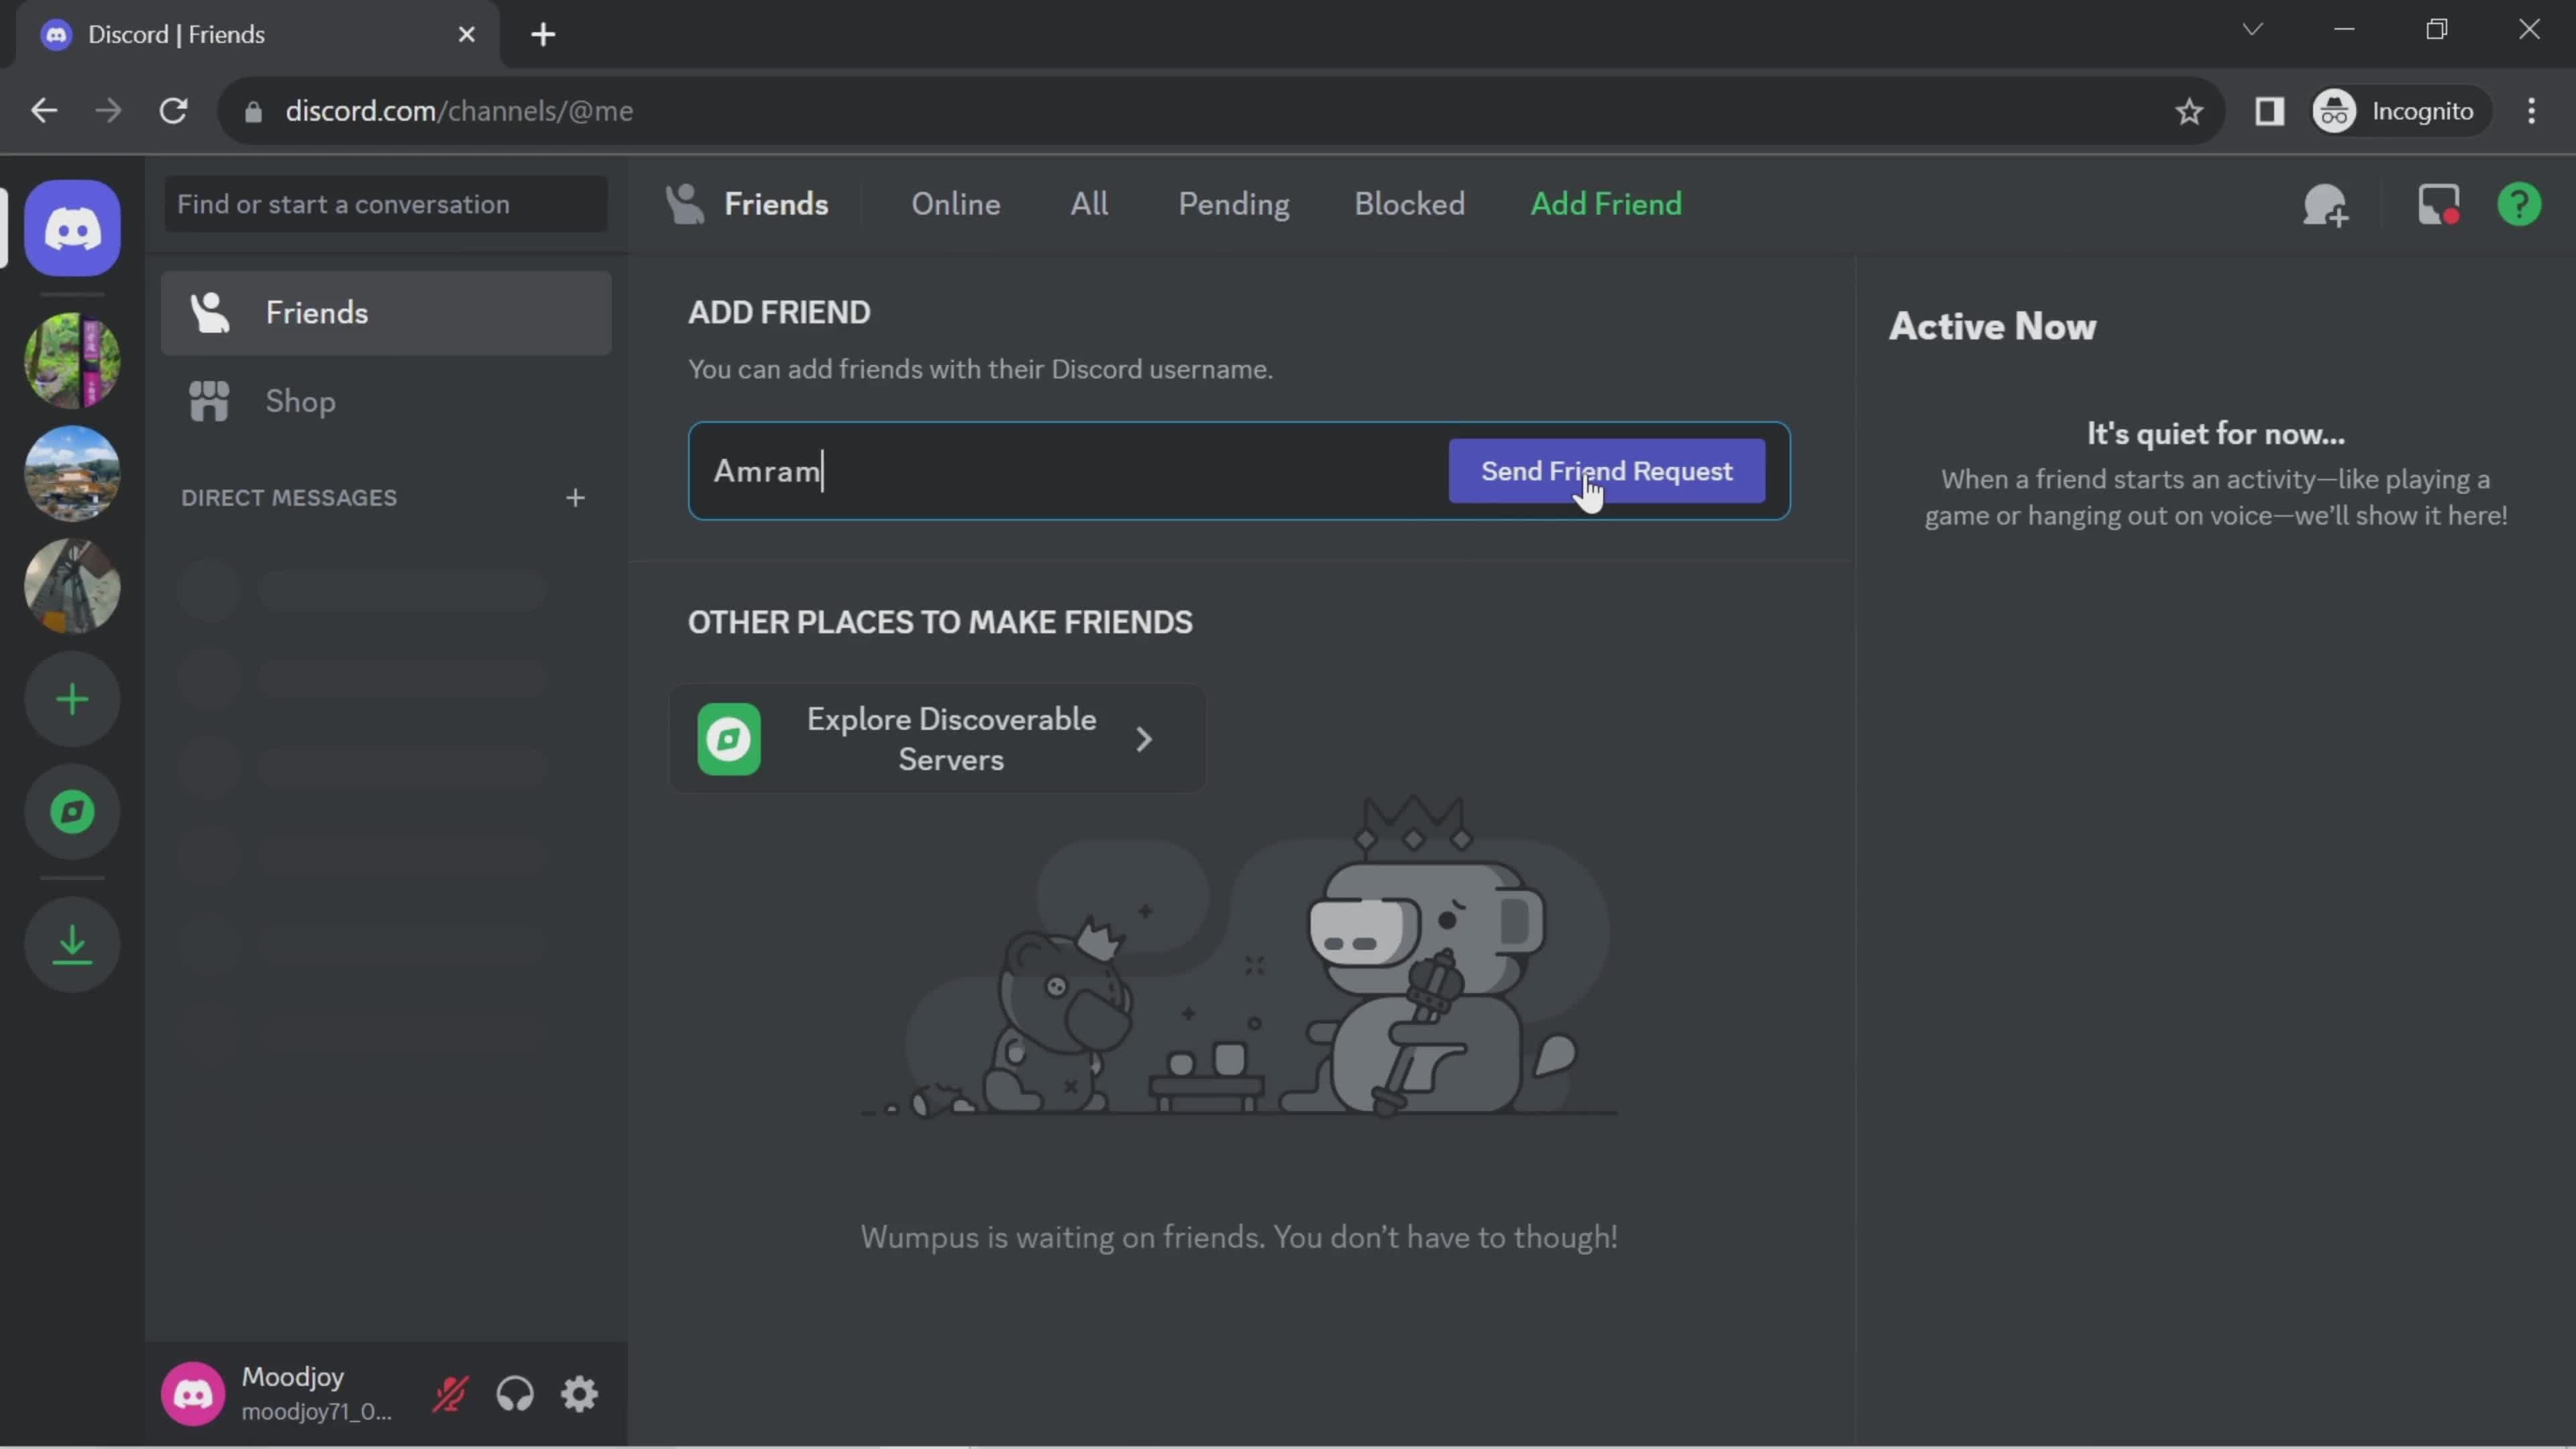
Task: Open the brown pathway server avatar
Action: (72, 586)
